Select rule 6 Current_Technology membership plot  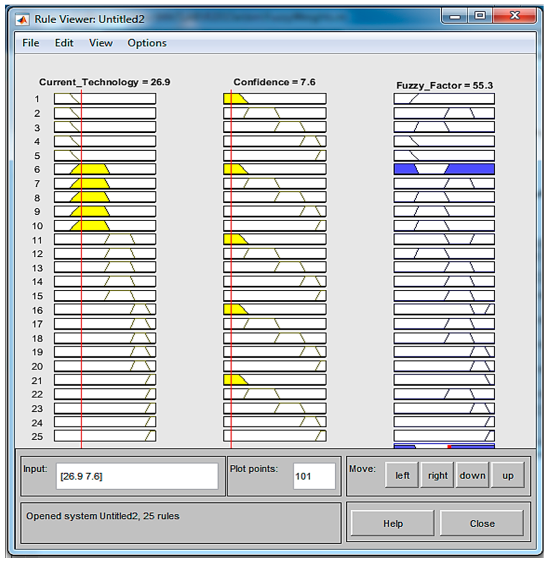[x=105, y=169]
